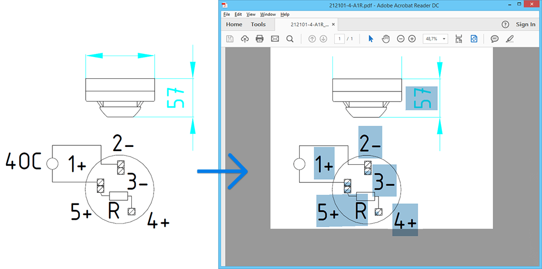Click the highlighted 3- label in PDF
Screen dimensions: 542x269
384,181
